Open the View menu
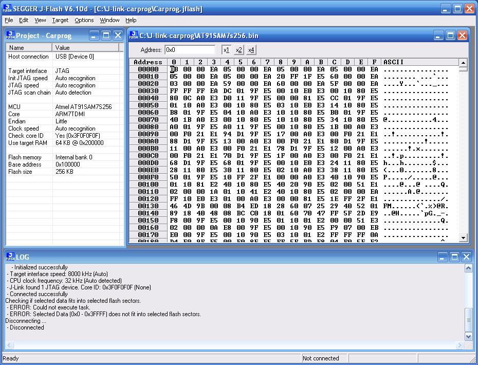 (x=40, y=20)
